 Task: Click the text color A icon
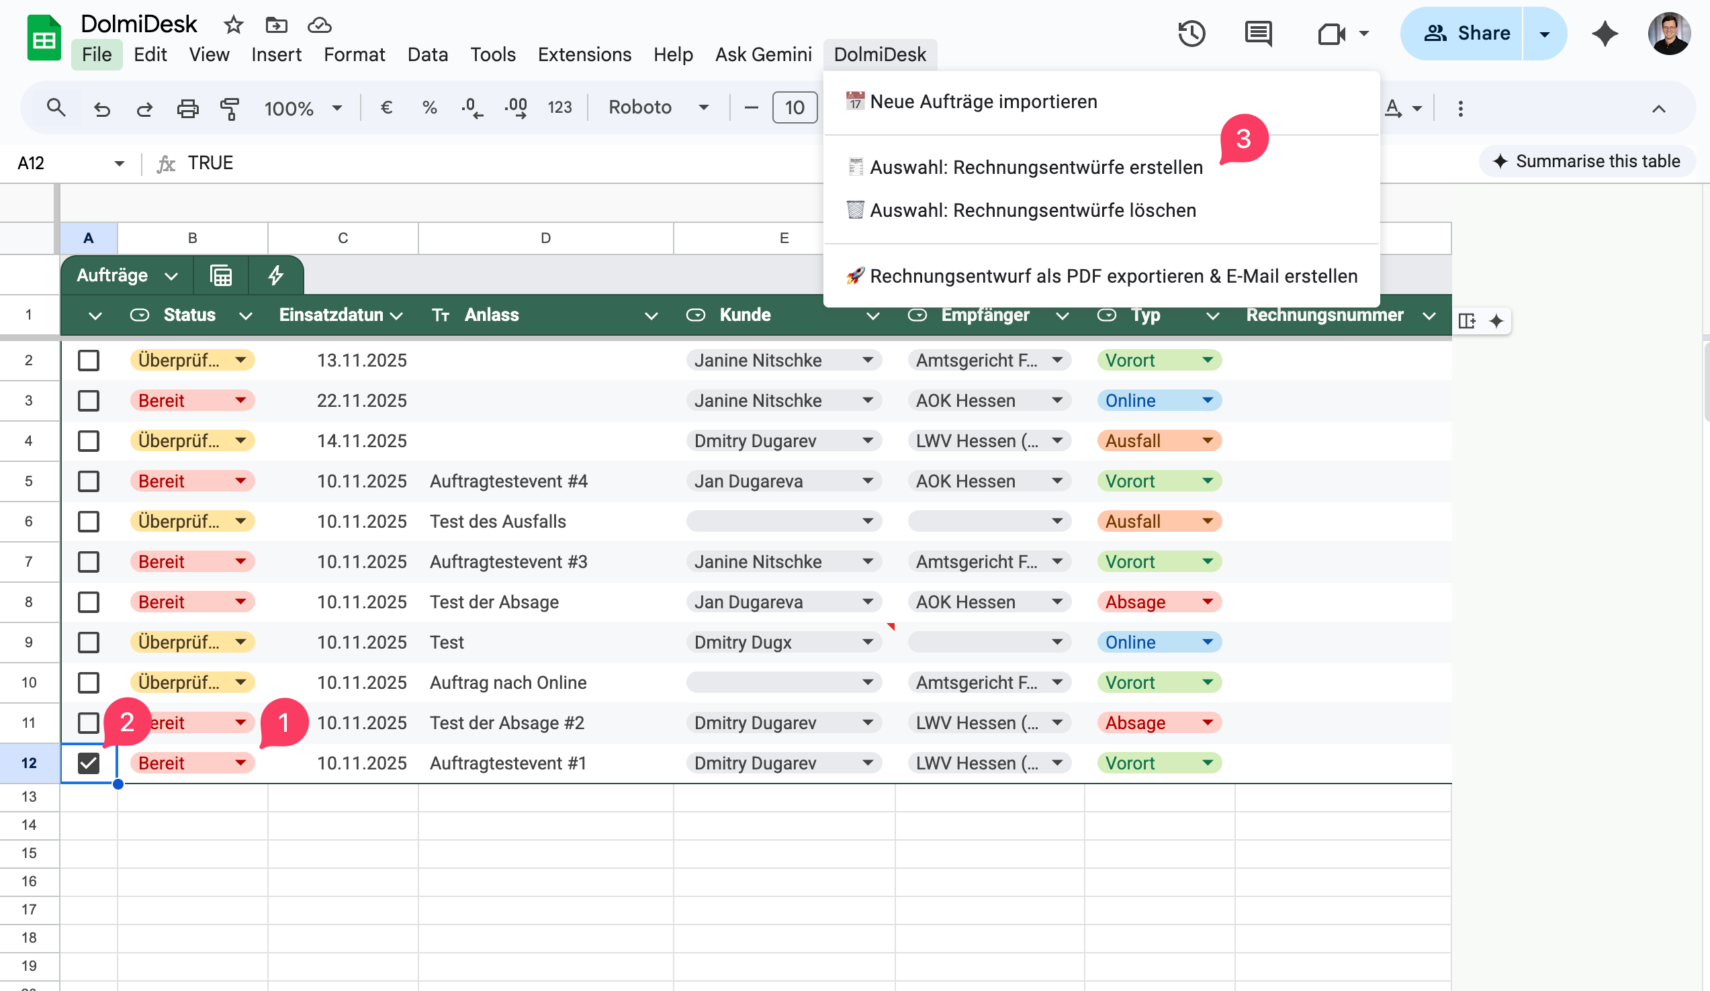pyautogui.click(x=1393, y=109)
